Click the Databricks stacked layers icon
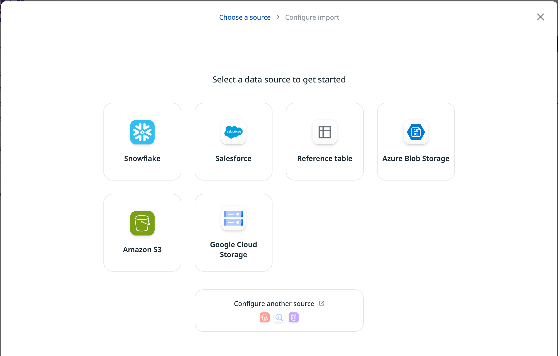This screenshot has height=356, width=560. [264, 317]
